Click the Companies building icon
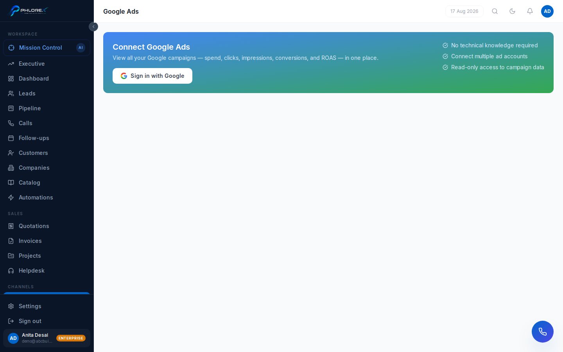The image size is (563, 352). 11,168
